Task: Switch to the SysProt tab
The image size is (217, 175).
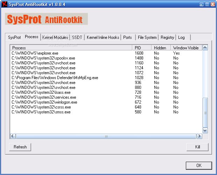Action: [x=14, y=37]
